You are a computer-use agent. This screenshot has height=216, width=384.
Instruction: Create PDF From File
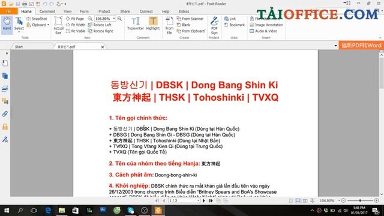tap(169, 25)
